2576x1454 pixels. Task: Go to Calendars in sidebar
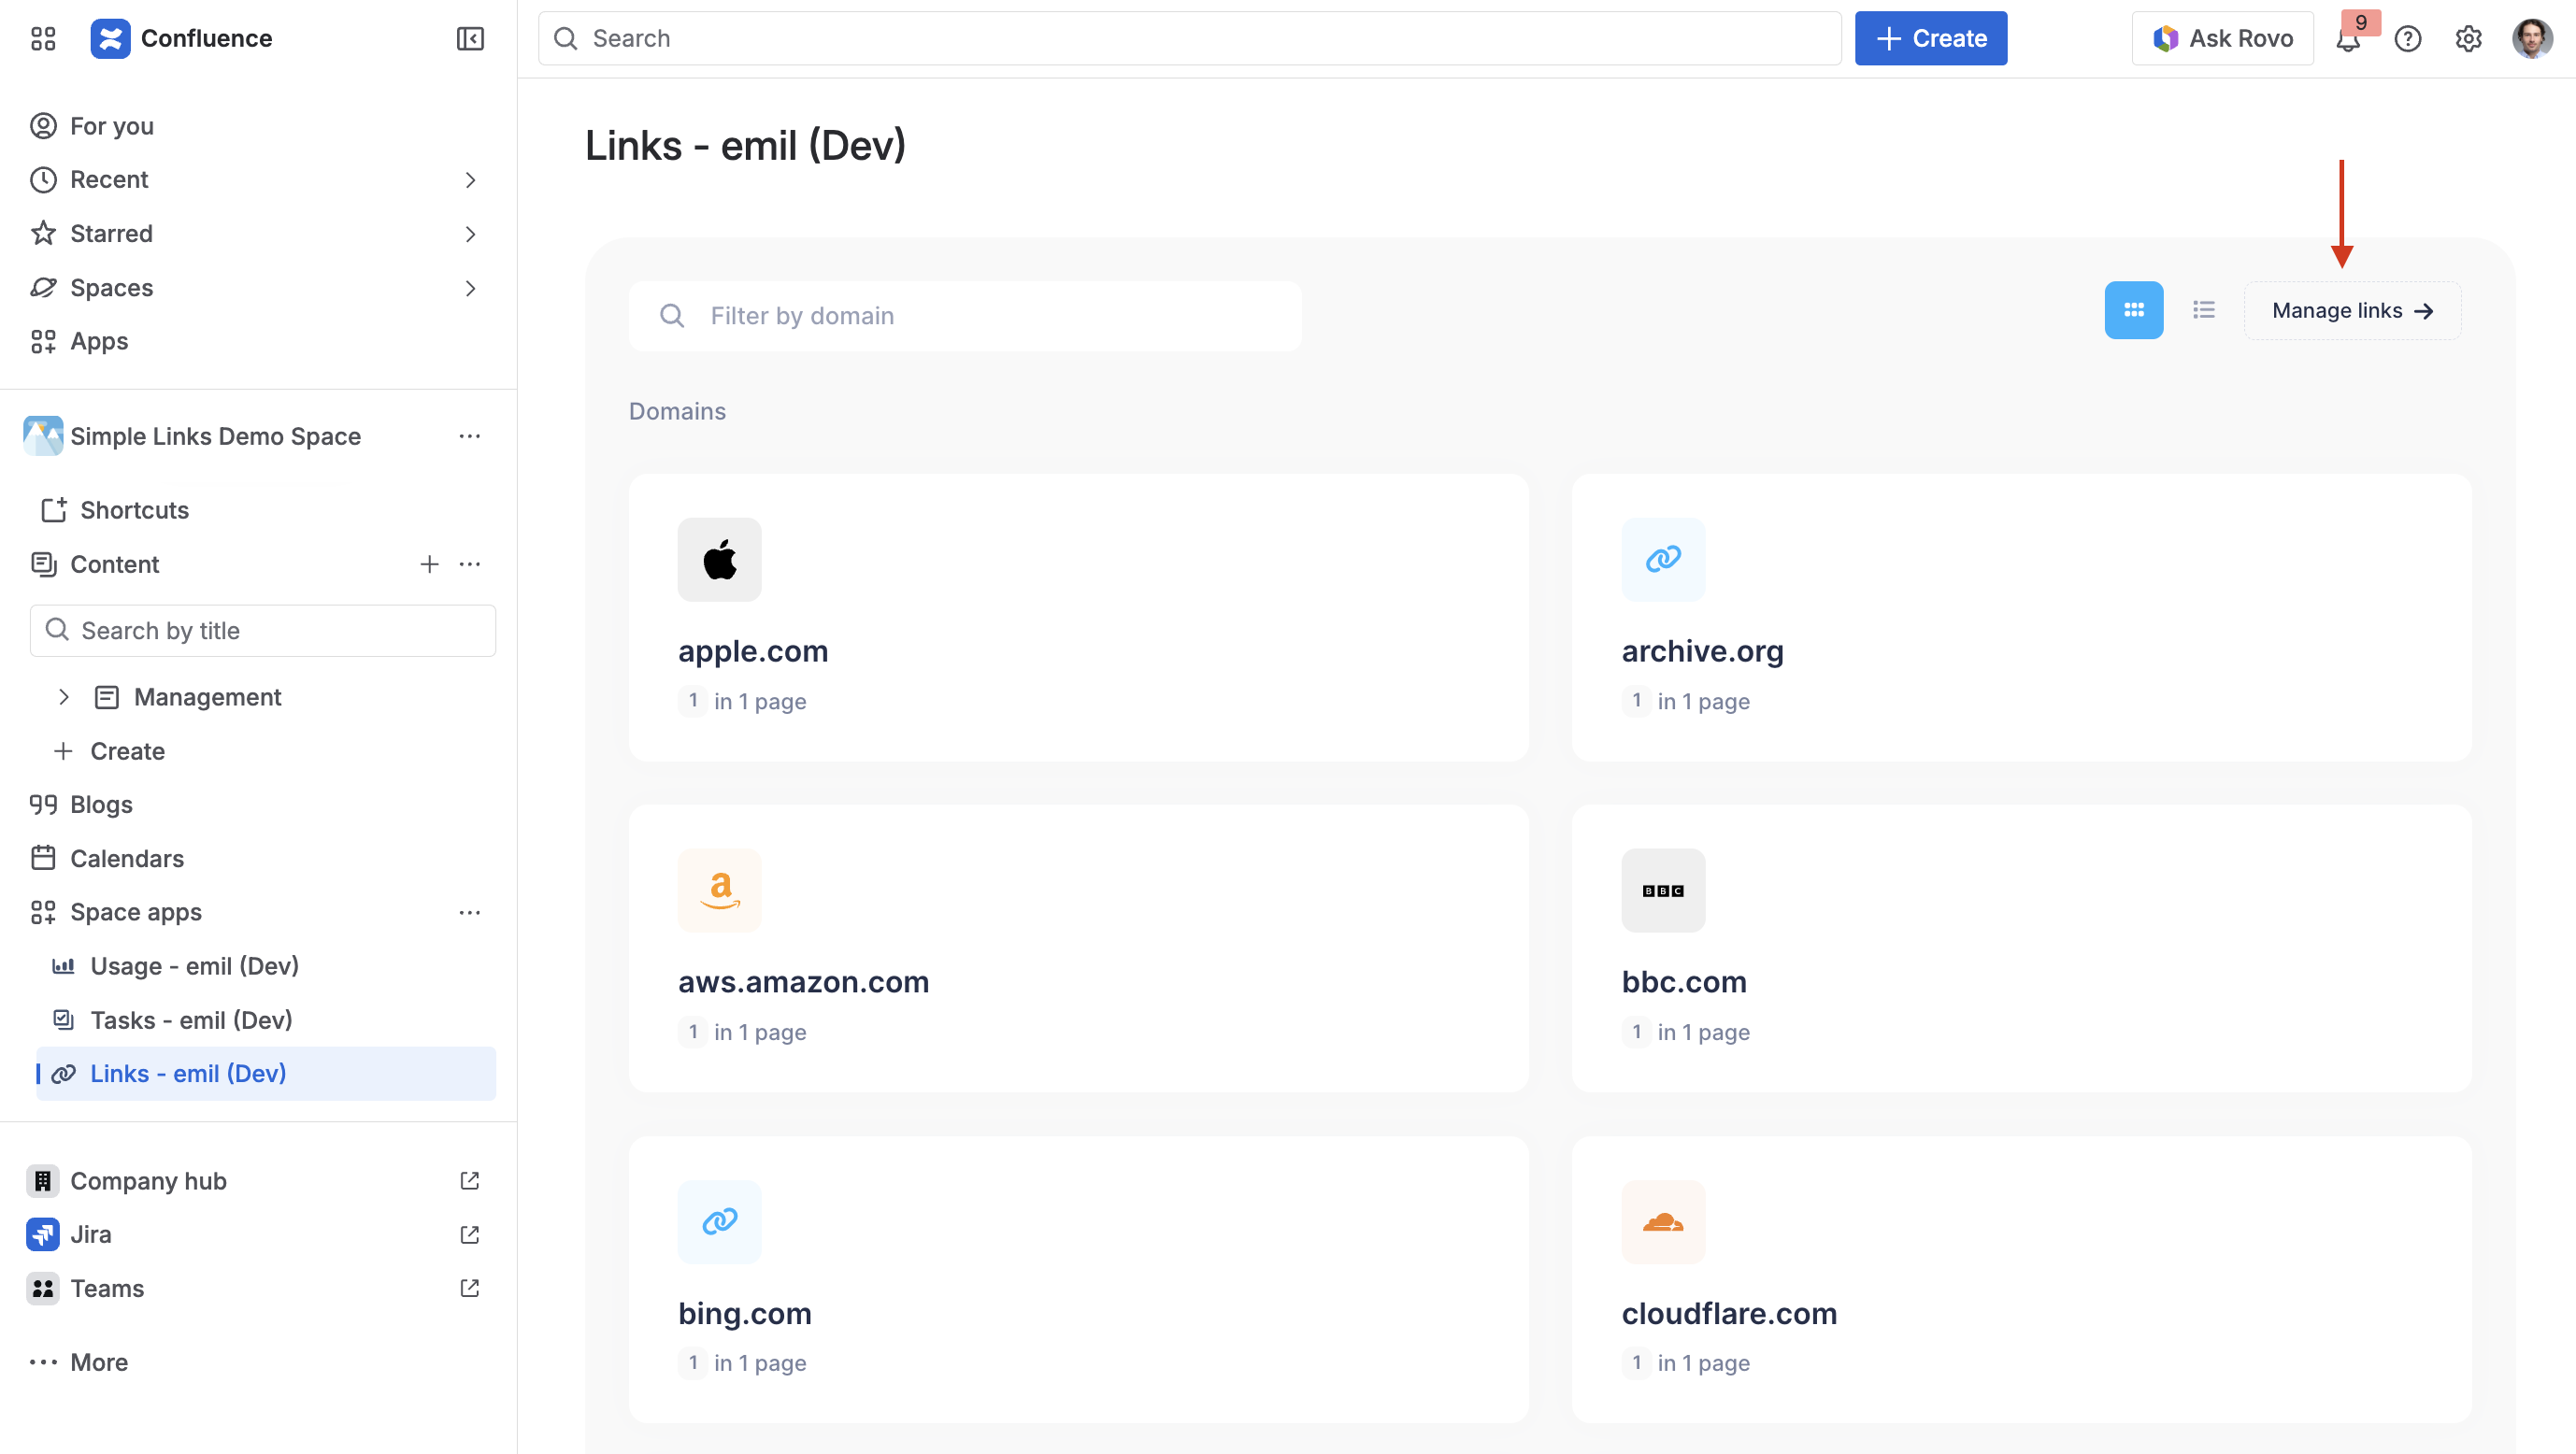(127, 858)
